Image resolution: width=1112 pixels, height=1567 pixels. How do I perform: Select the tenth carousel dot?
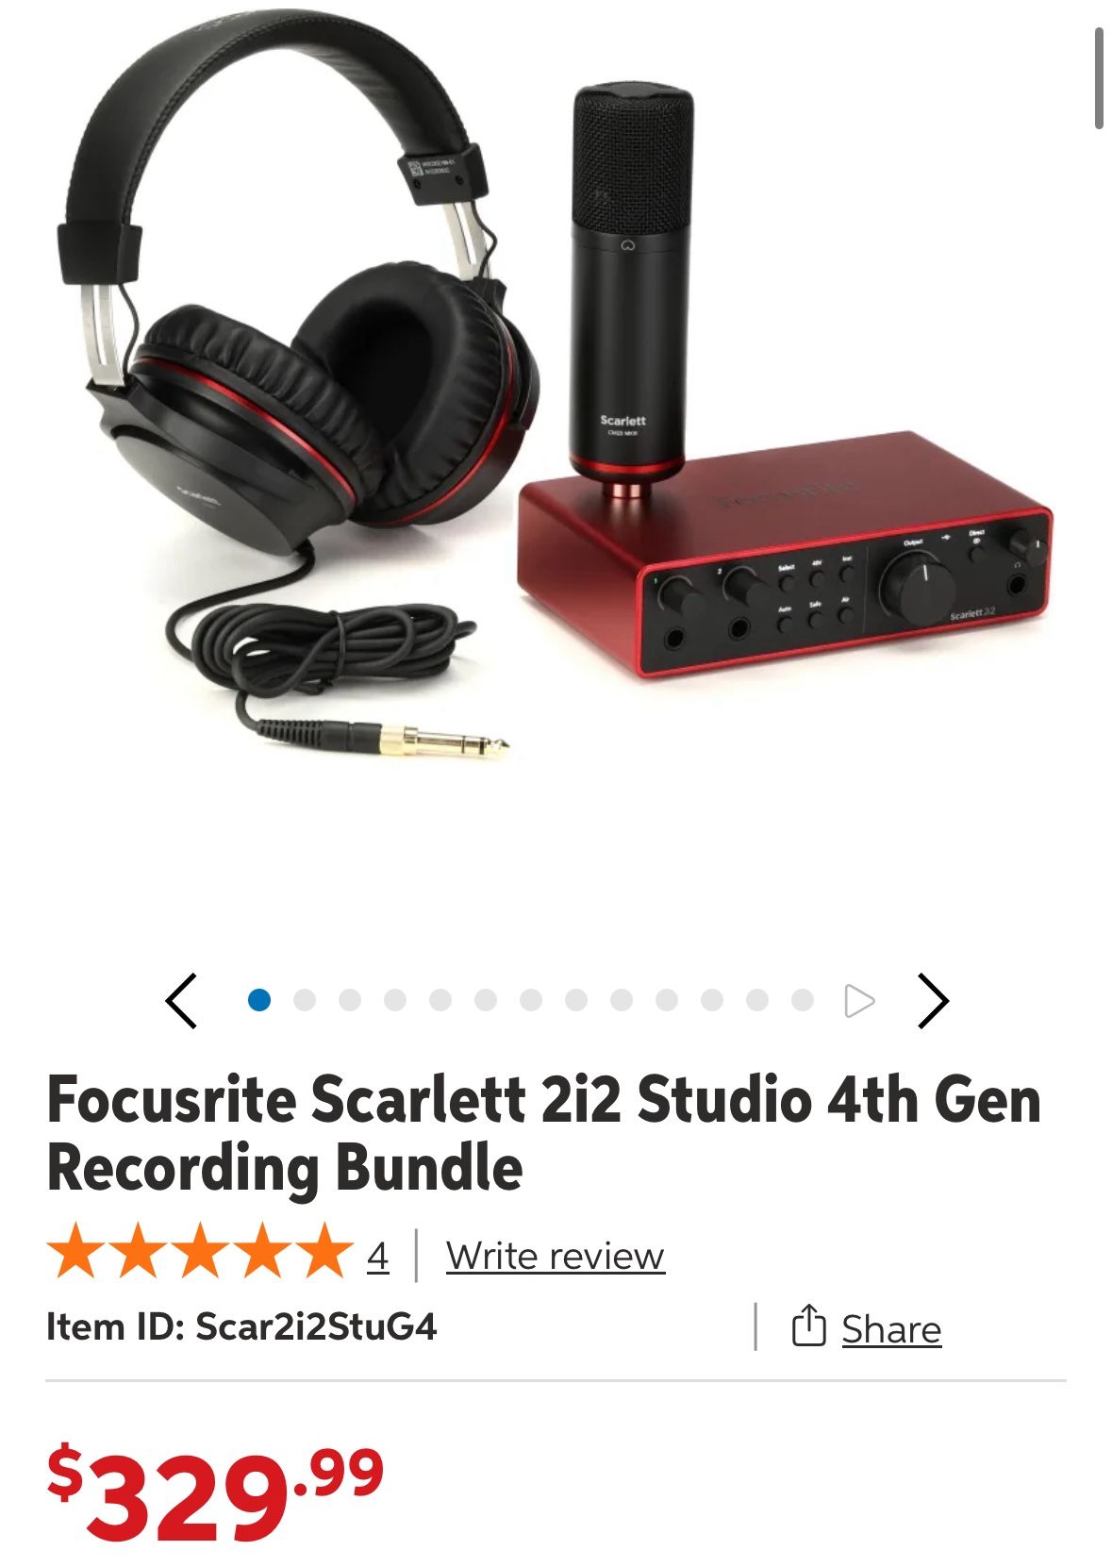tap(667, 1000)
